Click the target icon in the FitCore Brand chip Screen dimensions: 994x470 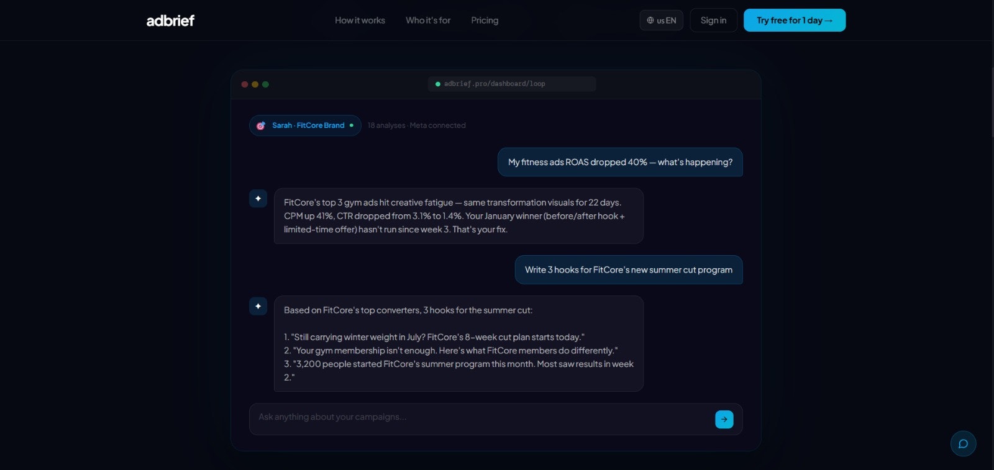[261, 125]
